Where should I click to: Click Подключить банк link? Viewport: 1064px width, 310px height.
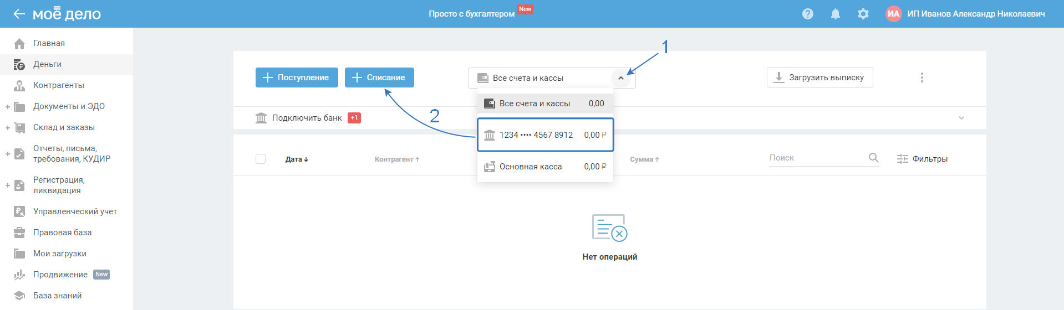pos(307,118)
